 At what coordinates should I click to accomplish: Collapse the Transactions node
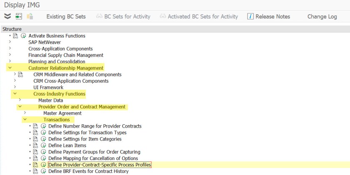pos(25,120)
